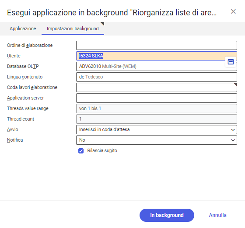
Task: Click the Threads value range field
Action: (157, 109)
